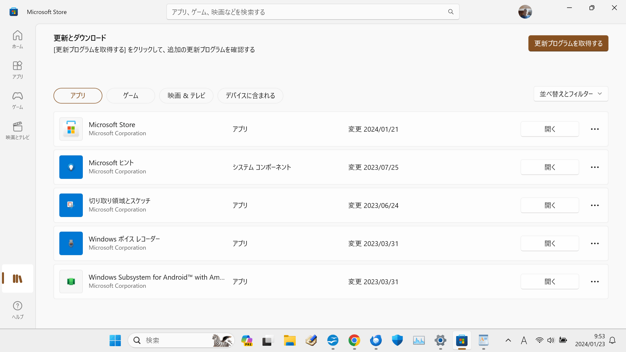Expand the 並べ替えとフィルター dropdown
The image size is (626, 352).
pos(571,94)
